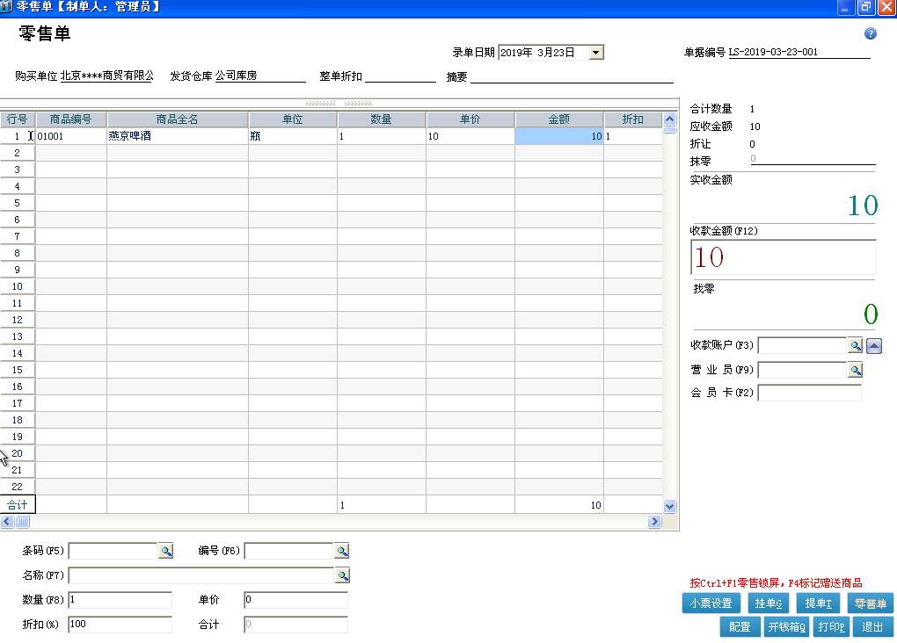Select the 零售单 button

click(x=871, y=603)
